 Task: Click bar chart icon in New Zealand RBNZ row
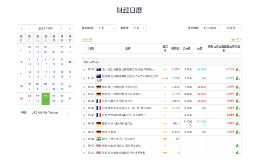(238, 78)
